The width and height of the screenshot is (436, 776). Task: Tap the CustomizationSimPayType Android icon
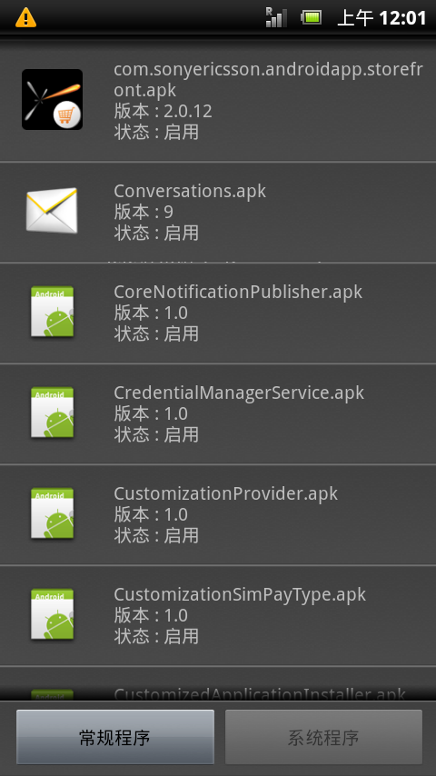(52, 614)
